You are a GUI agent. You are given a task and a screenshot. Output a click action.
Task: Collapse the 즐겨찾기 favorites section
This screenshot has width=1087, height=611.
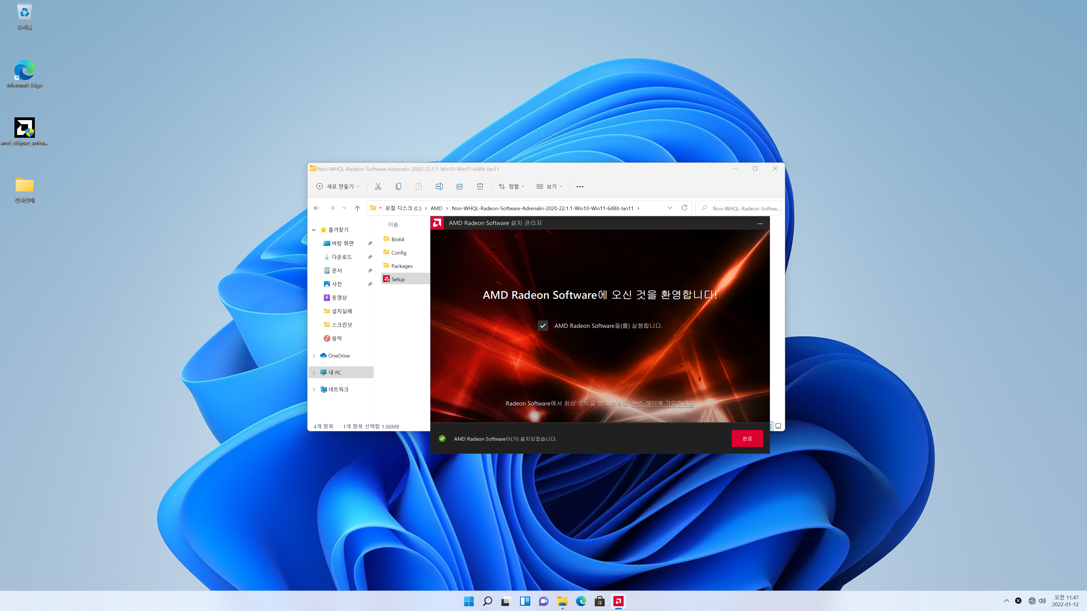click(x=314, y=230)
